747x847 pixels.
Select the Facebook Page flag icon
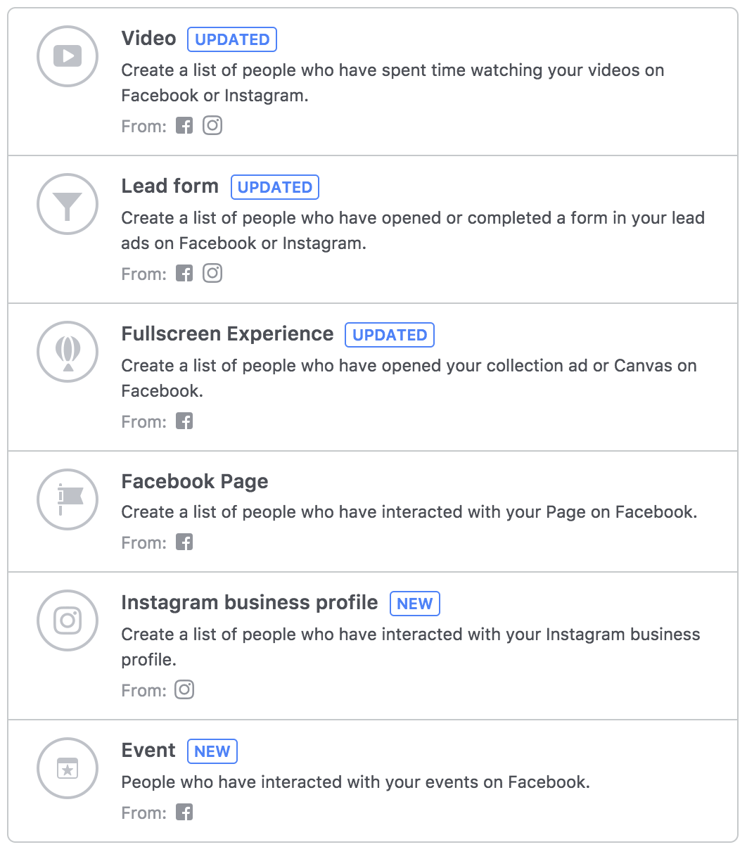pos(67,499)
